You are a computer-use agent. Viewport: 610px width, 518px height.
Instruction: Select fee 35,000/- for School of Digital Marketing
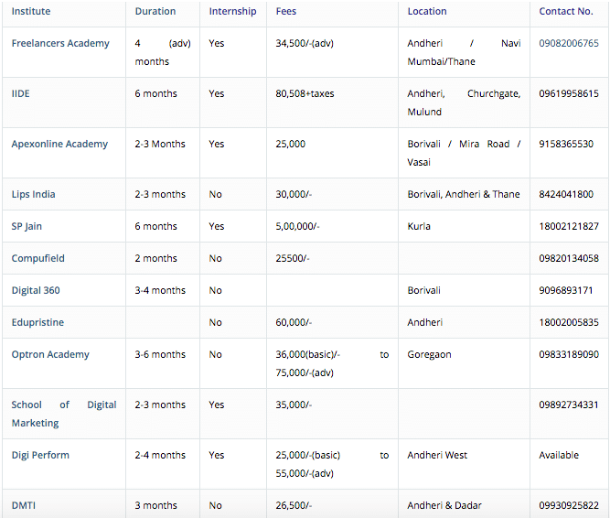pos(294,405)
